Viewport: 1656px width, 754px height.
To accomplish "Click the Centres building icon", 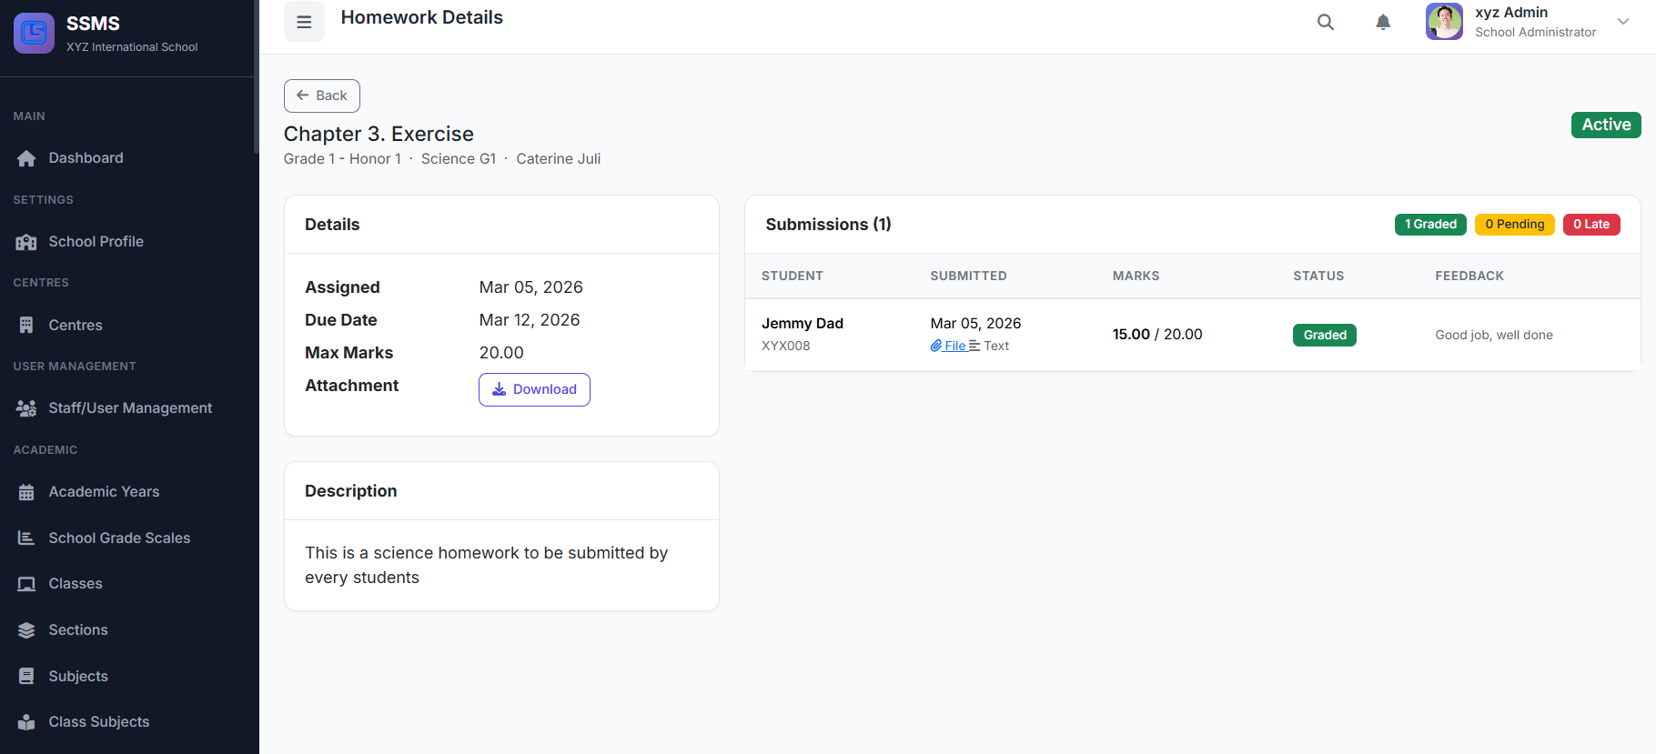I will [26, 326].
